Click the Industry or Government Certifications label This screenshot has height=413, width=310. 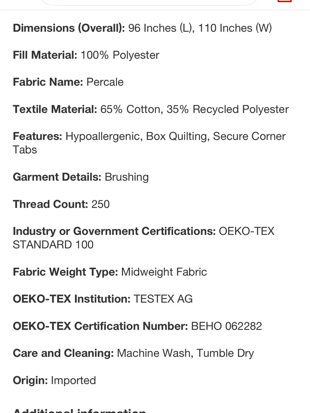coord(114,231)
